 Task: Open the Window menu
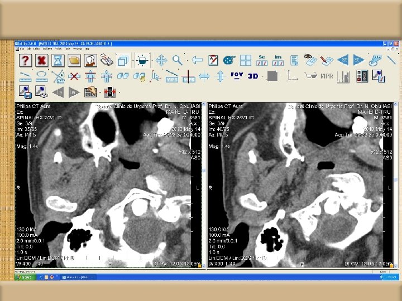pos(78,48)
